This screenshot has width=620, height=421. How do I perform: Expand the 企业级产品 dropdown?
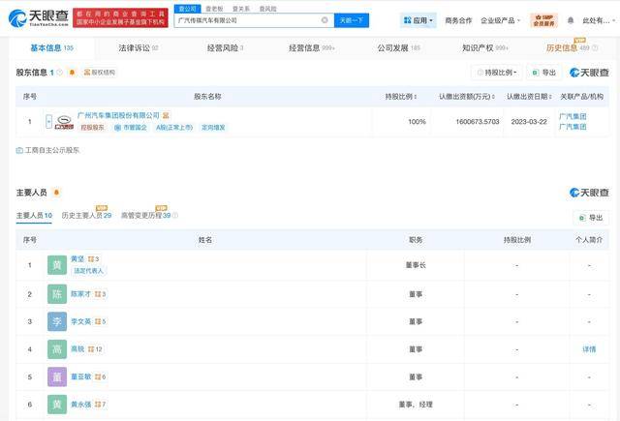[501, 20]
